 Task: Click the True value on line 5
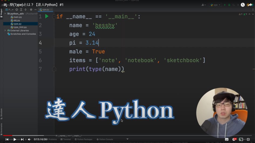(x=98, y=52)
